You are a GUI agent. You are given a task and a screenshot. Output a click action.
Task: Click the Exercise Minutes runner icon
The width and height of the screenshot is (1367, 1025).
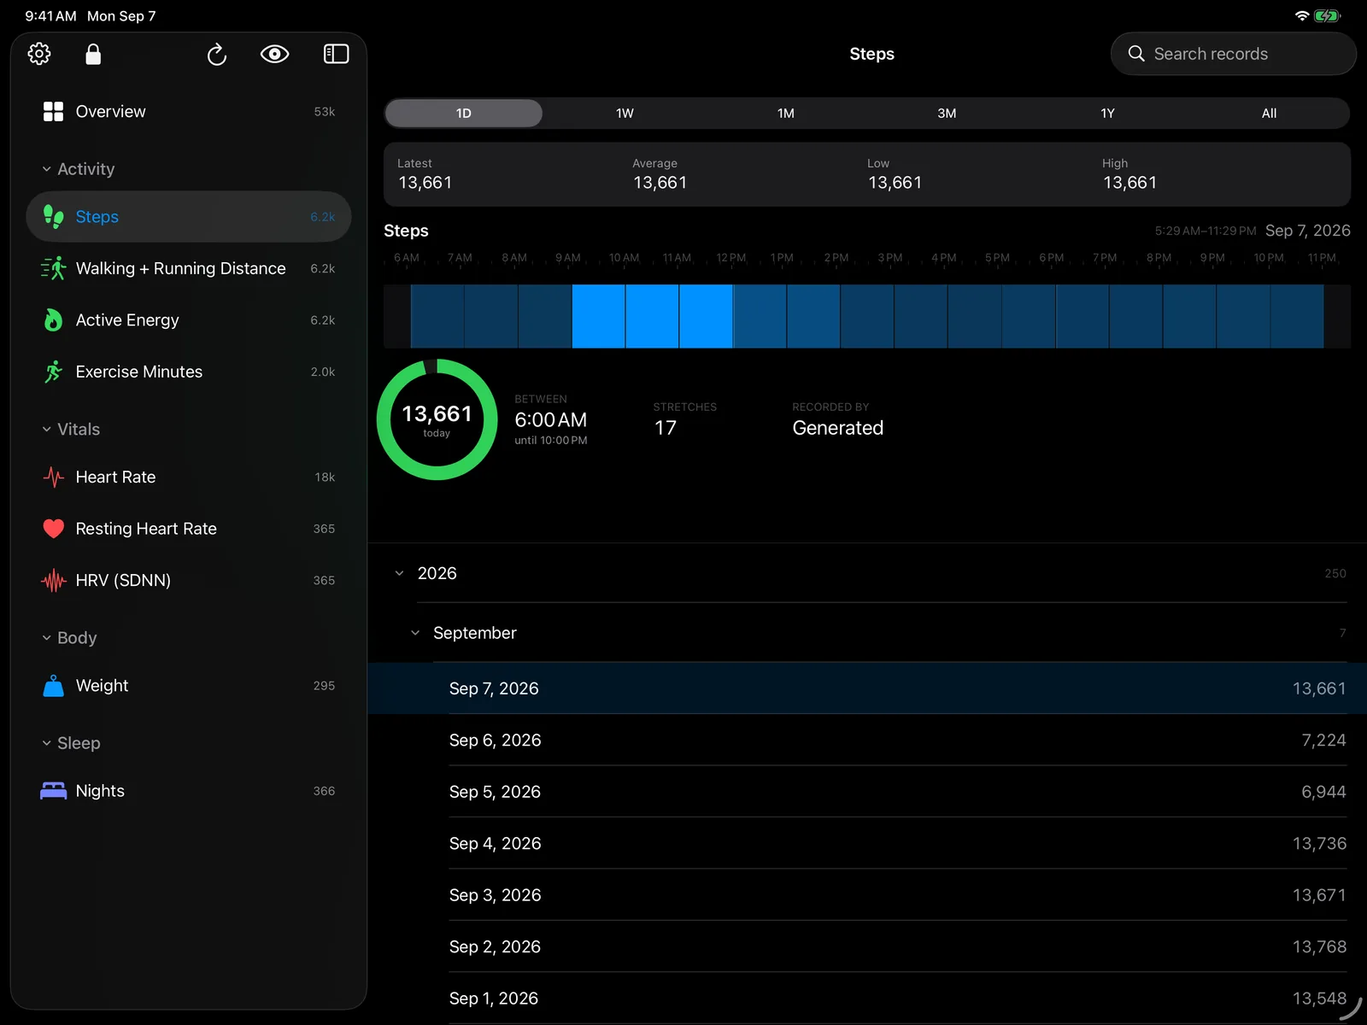53,372
